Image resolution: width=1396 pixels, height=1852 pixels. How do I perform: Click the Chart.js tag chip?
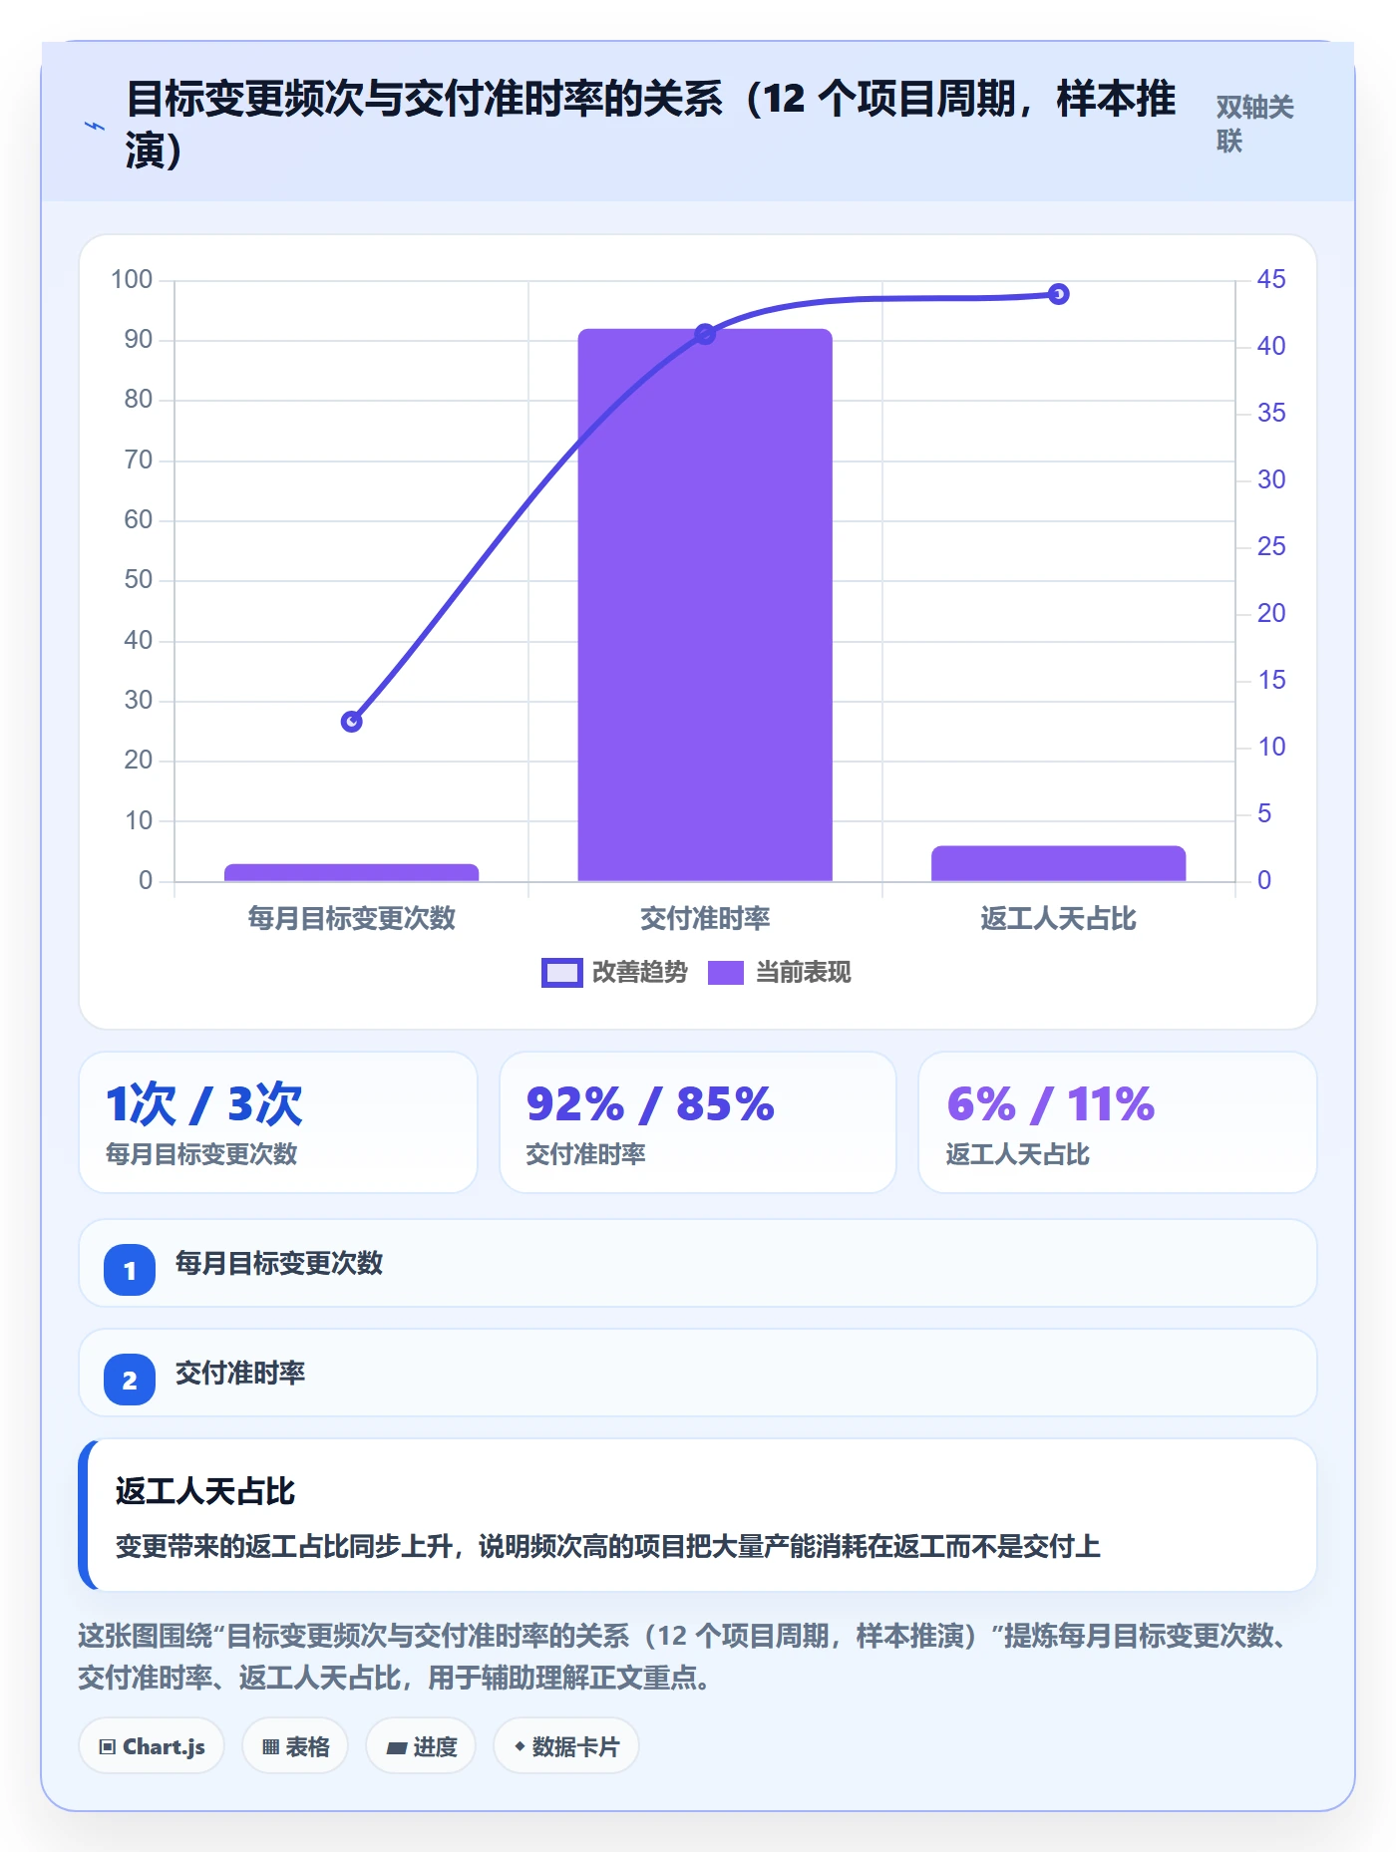tap(152, 1746)
